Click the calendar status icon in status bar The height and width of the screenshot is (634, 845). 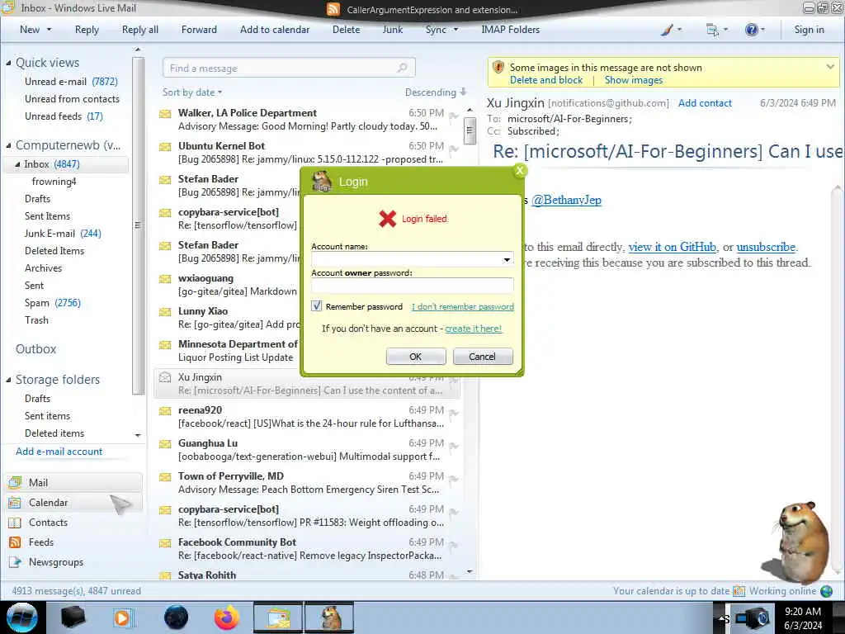click(x=739, y=591)
